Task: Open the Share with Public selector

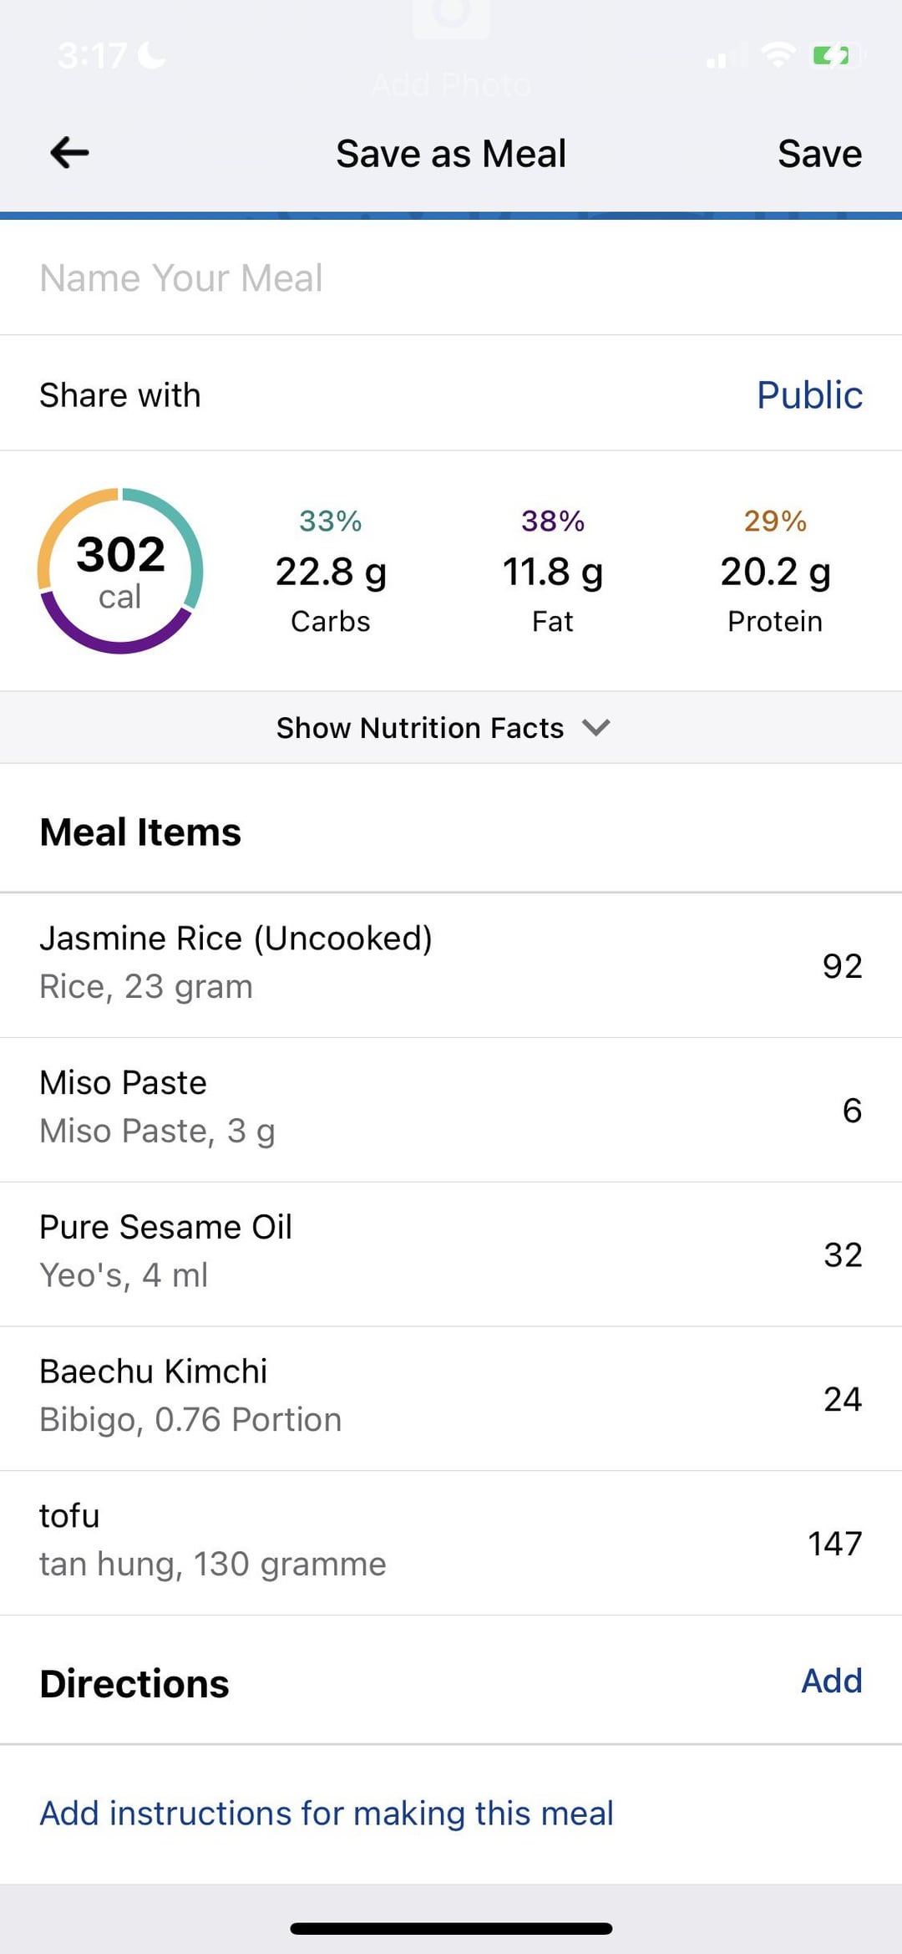Action: pyautogui.click(x=808, y=394)
